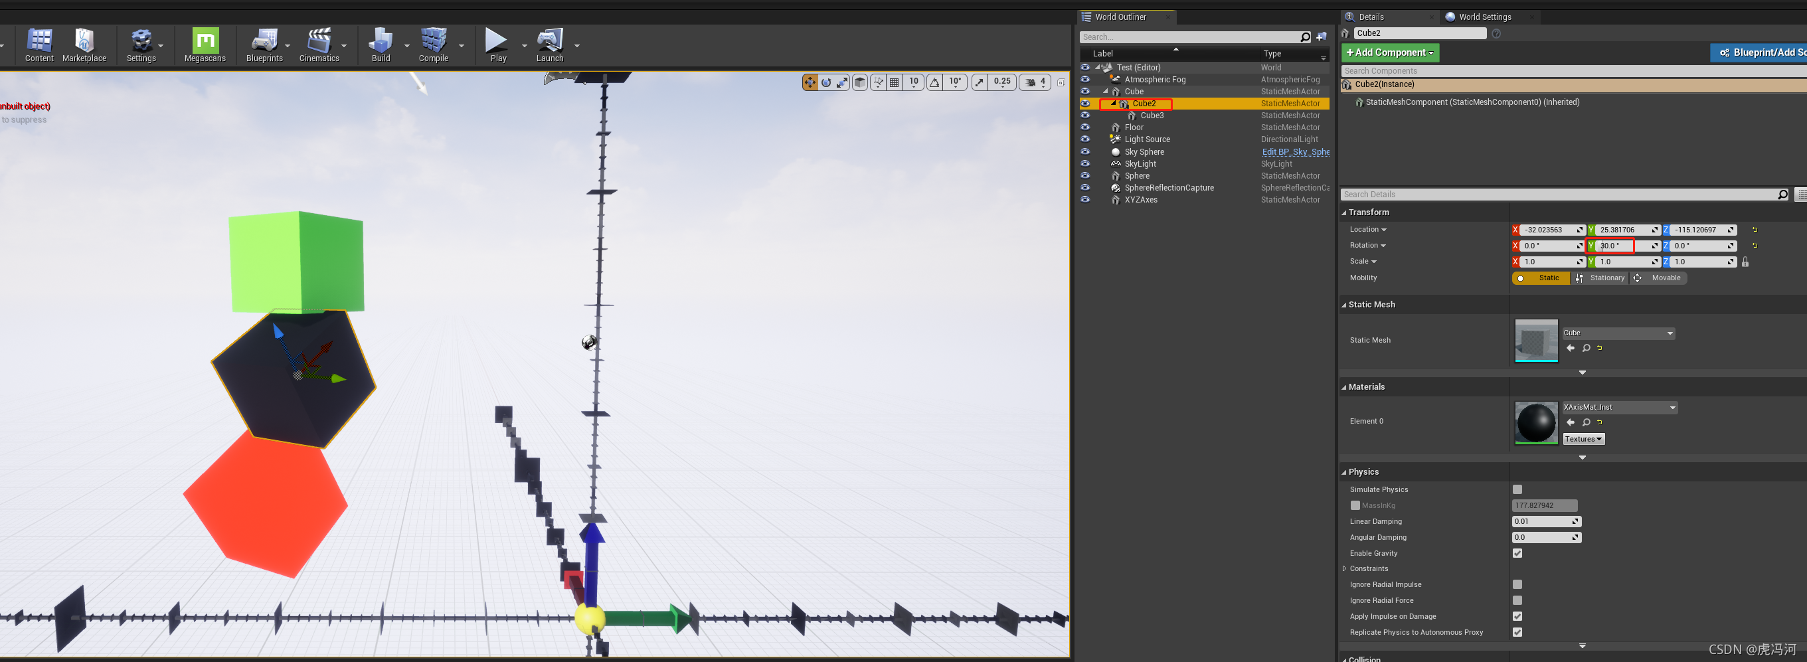Uncheck Enable Gravity checkbox
This screenshot has width=1807, height=662.
click(1517, 554)
